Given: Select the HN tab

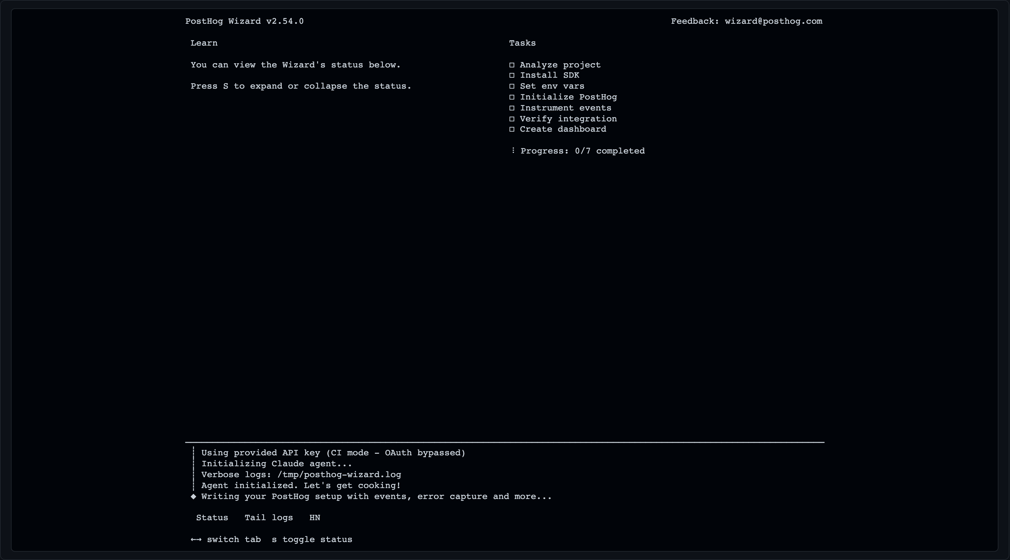Looking at the screenshot, I should tap(315, 518).
